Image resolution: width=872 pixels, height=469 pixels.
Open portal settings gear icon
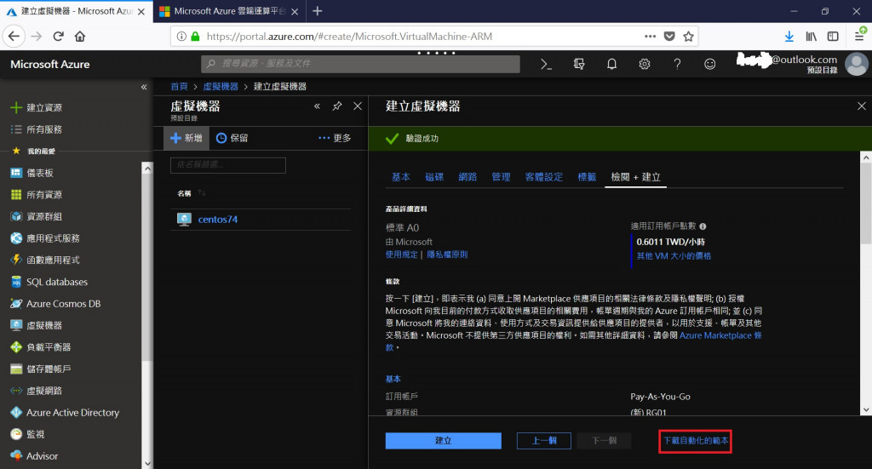[645, 65]
